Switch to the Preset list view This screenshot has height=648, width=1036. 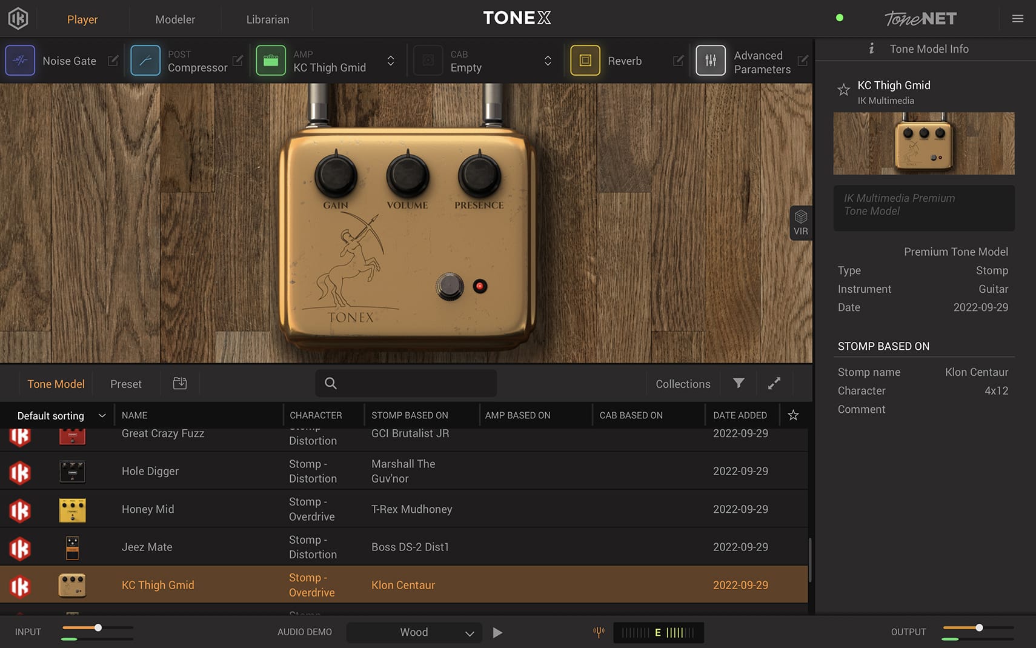click(125, 383)
